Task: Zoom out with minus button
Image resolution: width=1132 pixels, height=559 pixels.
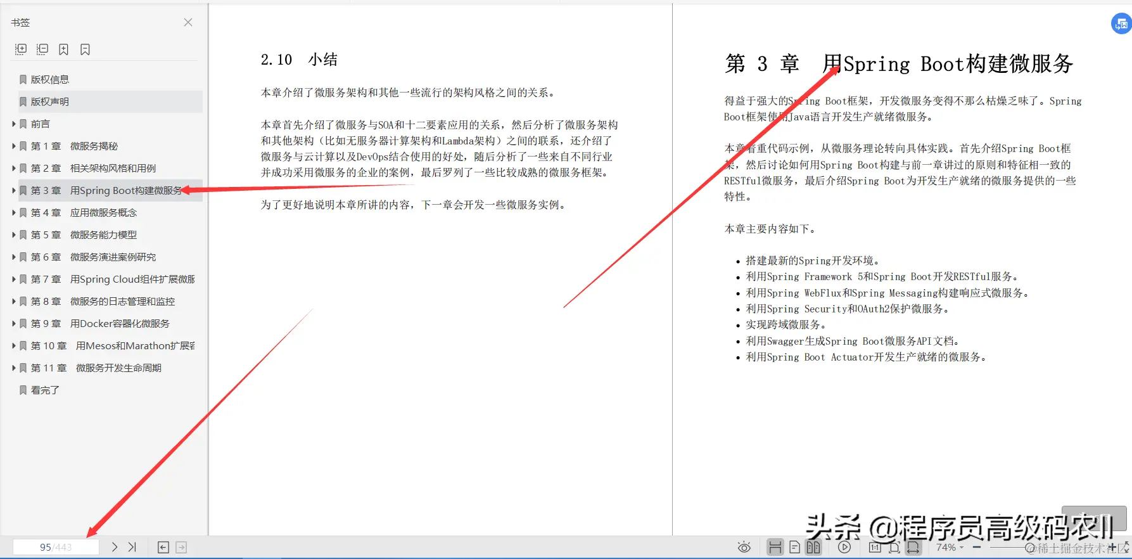Action: 977,547
